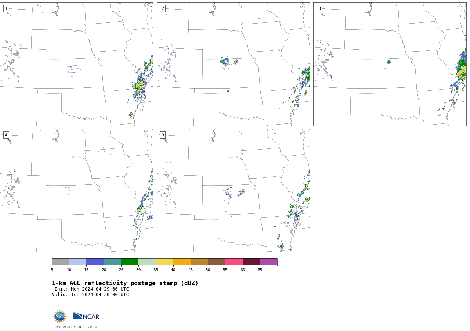Click the 'Valid: Tue 2024-04-30 00 UTC' text

(x=90, y=295)
